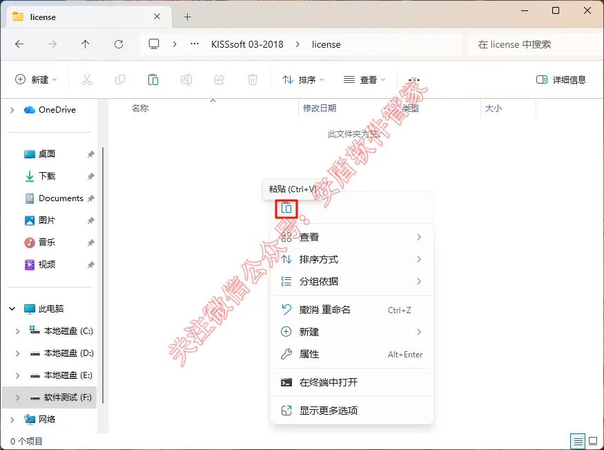
Task: Open 排序方式 submenu in context menu
Action: click(x=352, y=259)
